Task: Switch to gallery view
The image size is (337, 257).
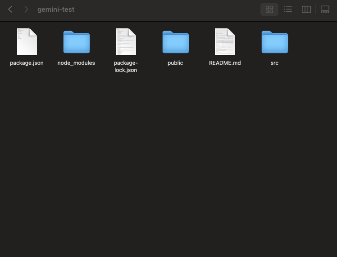Action: (325, 9)
